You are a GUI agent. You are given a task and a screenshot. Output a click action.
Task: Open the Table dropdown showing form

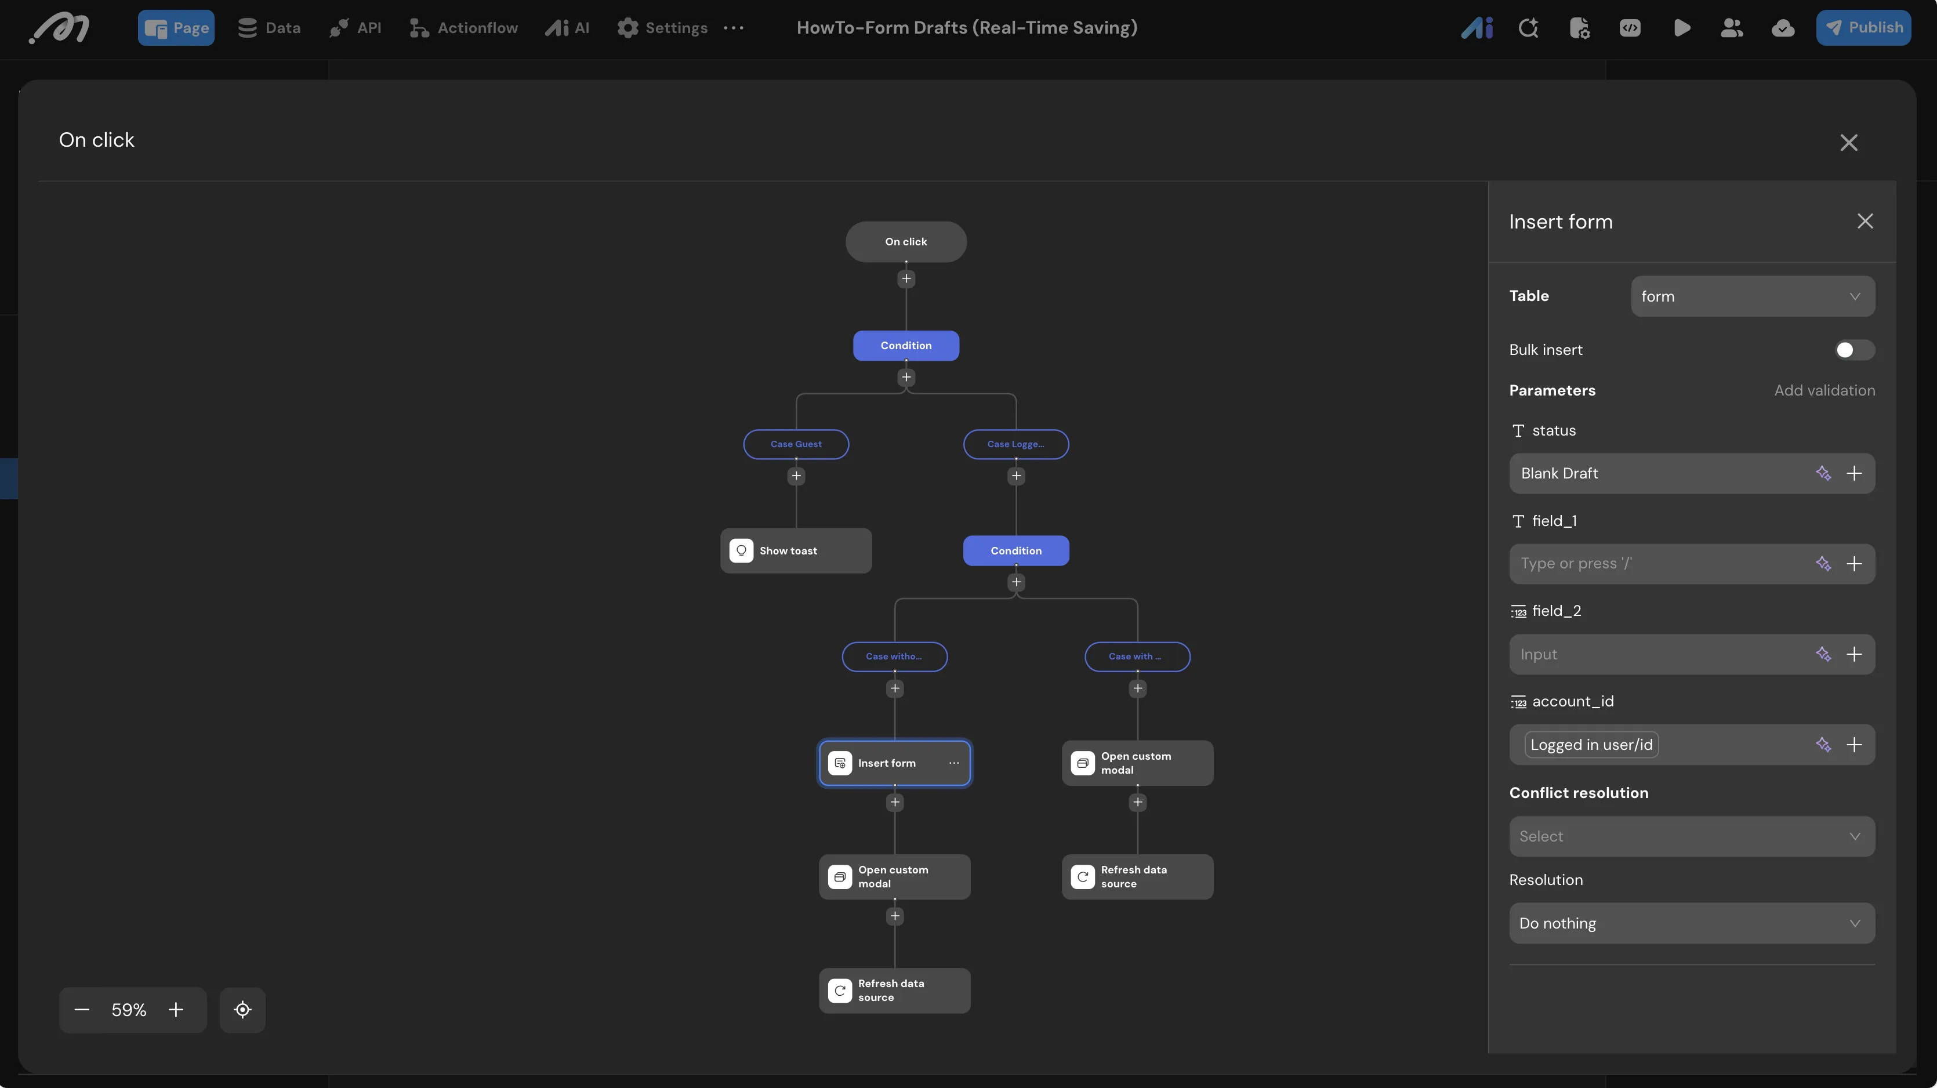coord(1752,296)
